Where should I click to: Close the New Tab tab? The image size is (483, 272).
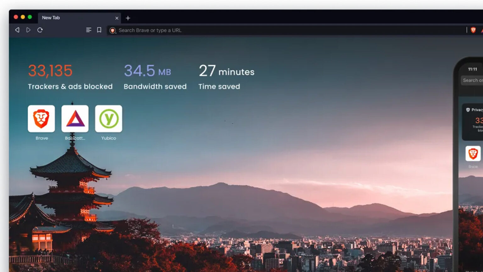(x=117, y=18)
